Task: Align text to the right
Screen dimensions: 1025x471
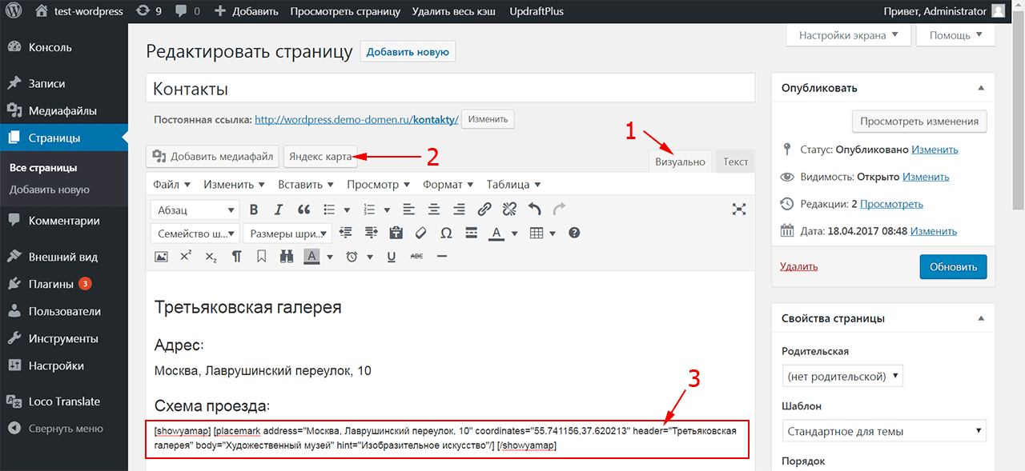Action: pyautogui.click(x=459, y=210)
